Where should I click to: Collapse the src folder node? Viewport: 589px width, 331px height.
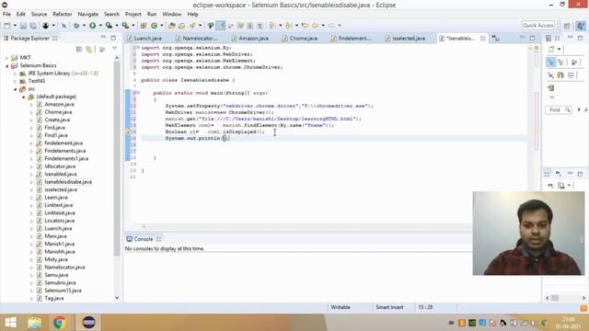15,89
